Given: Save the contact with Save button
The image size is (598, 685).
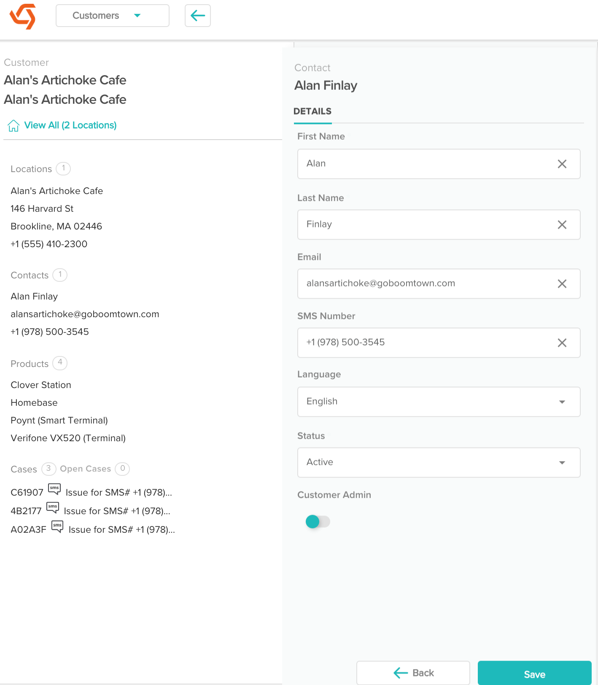Looking at the screenshot, I should pyautogui.click(x=534, y=674).
